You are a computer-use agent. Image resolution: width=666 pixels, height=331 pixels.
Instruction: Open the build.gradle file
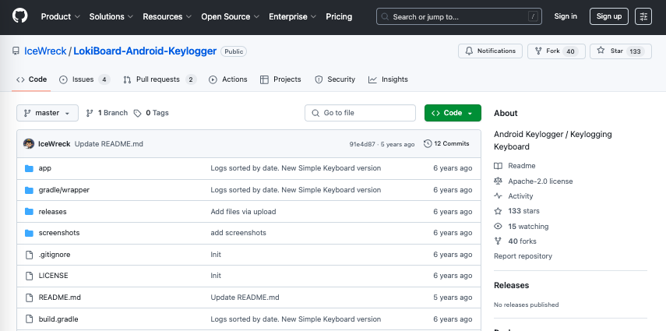(x=58, y=319)
